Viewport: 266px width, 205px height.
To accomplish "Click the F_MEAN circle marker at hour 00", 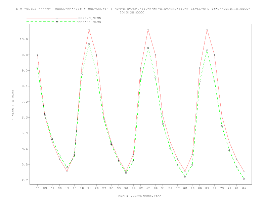I will [38, 68].
